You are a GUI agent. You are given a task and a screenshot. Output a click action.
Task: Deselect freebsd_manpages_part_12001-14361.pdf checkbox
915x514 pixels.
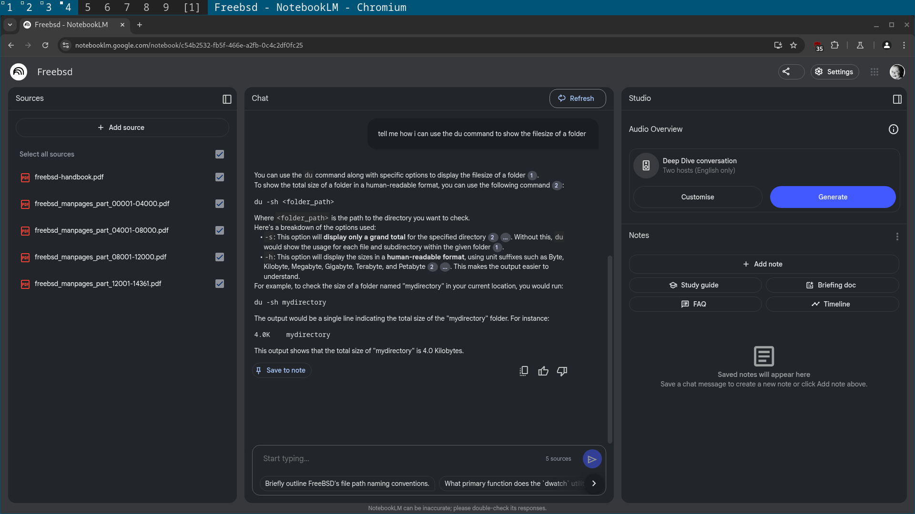(x=219, y=284)
